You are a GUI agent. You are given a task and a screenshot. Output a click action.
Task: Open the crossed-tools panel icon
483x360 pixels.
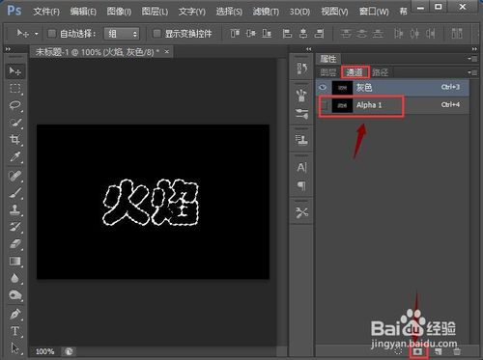tap(301, 212)
